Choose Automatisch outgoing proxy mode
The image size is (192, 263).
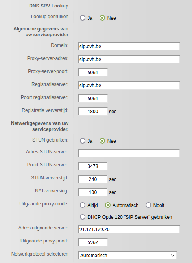(x=108, y=205)
